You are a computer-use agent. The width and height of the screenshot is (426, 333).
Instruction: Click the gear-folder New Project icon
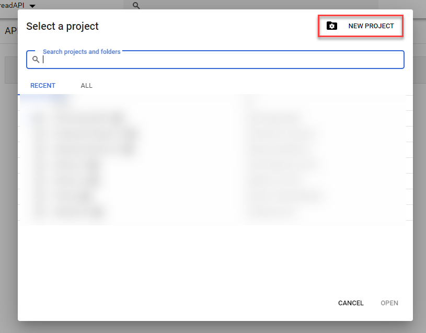(x=332, y=26)
